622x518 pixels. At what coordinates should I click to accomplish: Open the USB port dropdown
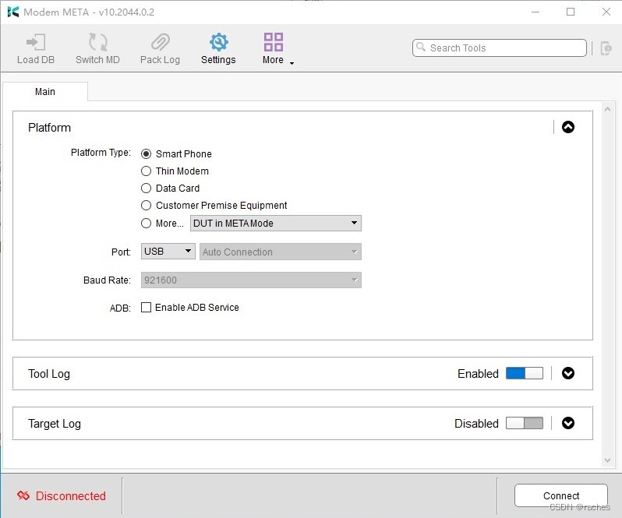point(168,252)
